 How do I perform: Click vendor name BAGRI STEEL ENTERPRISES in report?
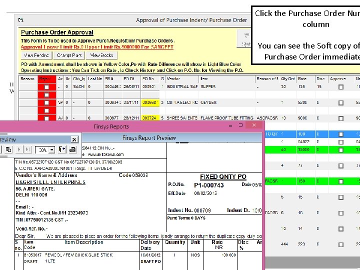coord(50,182)
